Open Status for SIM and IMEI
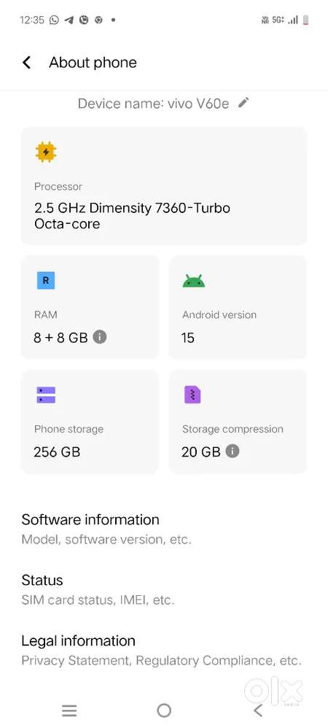The width and height of the screenshot is (328, 728). (x=164, y=589)
